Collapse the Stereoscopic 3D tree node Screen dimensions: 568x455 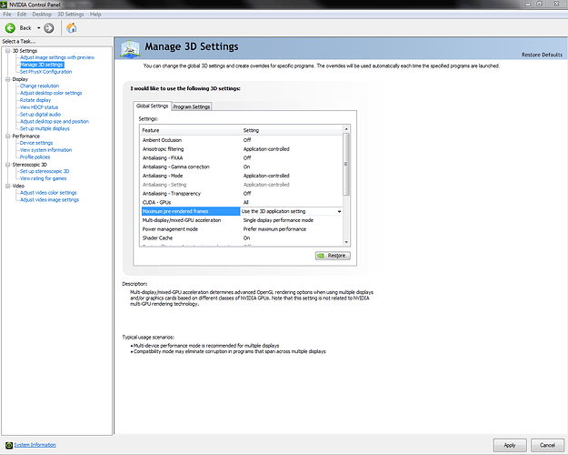tap(7, 165)
